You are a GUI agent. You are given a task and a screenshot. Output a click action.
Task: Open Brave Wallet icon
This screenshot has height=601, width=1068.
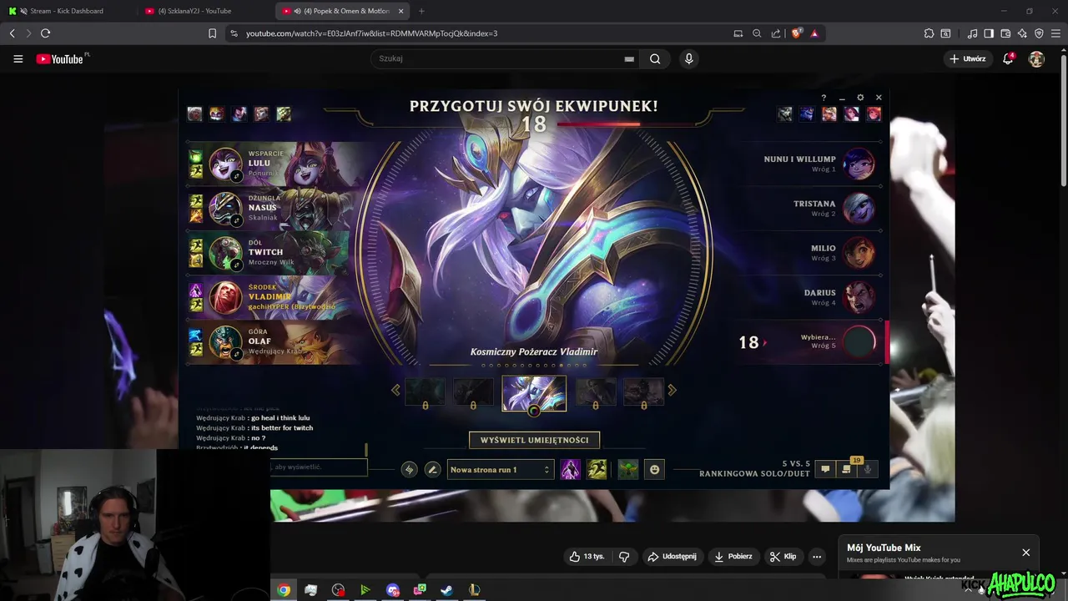[1005, 33]
